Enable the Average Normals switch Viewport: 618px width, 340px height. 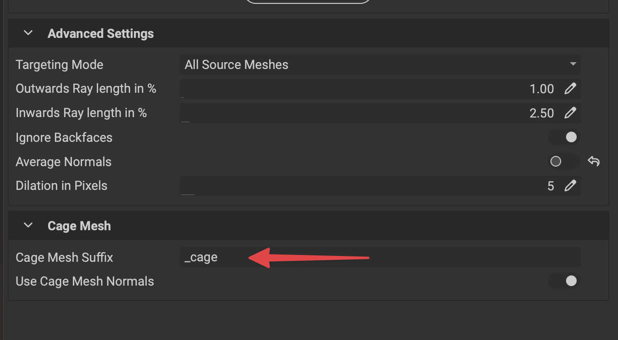(564, 161)
